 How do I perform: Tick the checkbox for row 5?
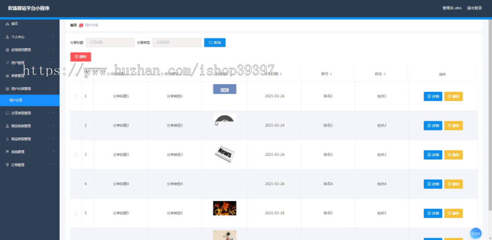coord(75,213)
